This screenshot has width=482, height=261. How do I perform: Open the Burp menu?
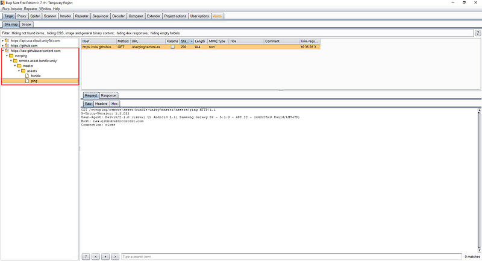coord(6,9)
